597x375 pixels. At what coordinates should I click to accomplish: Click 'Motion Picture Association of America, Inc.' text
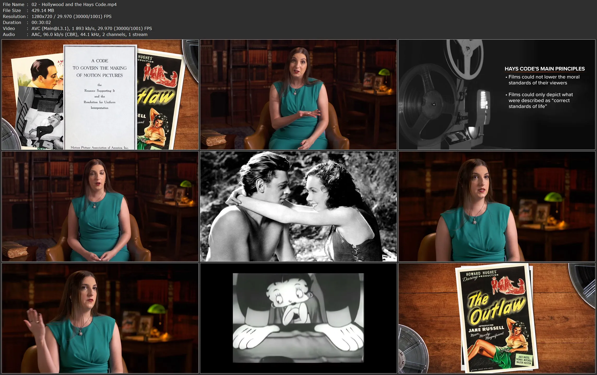tap(100, 147)
